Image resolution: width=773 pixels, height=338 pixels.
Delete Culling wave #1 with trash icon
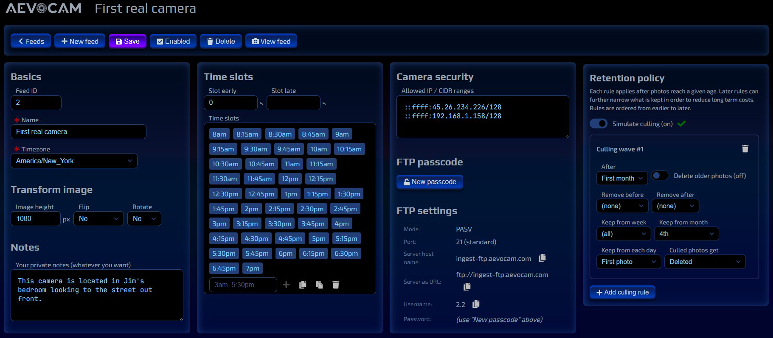pos(745,148)
